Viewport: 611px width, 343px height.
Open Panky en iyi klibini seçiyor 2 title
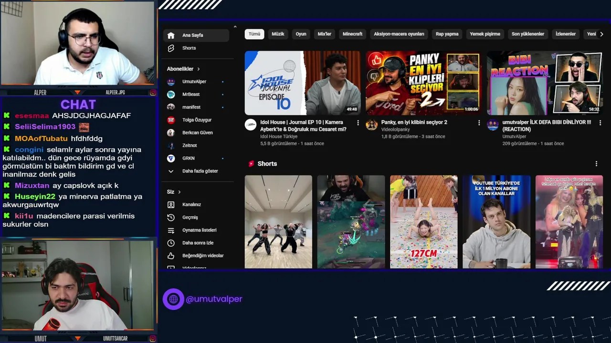tap(414, 122)
